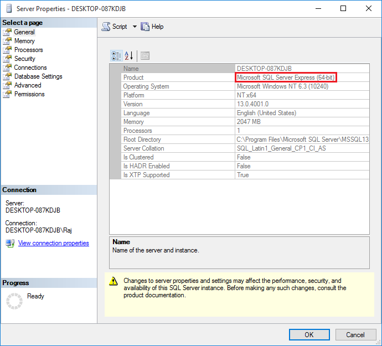Viewport: 382px width, 346px height.
Task: Minimize the Server Properties window
Action: 318,8
